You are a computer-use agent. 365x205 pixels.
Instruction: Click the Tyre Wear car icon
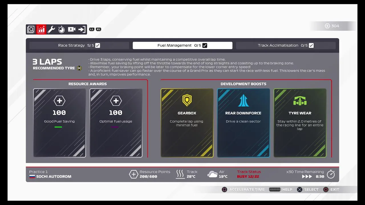(300, 101)
